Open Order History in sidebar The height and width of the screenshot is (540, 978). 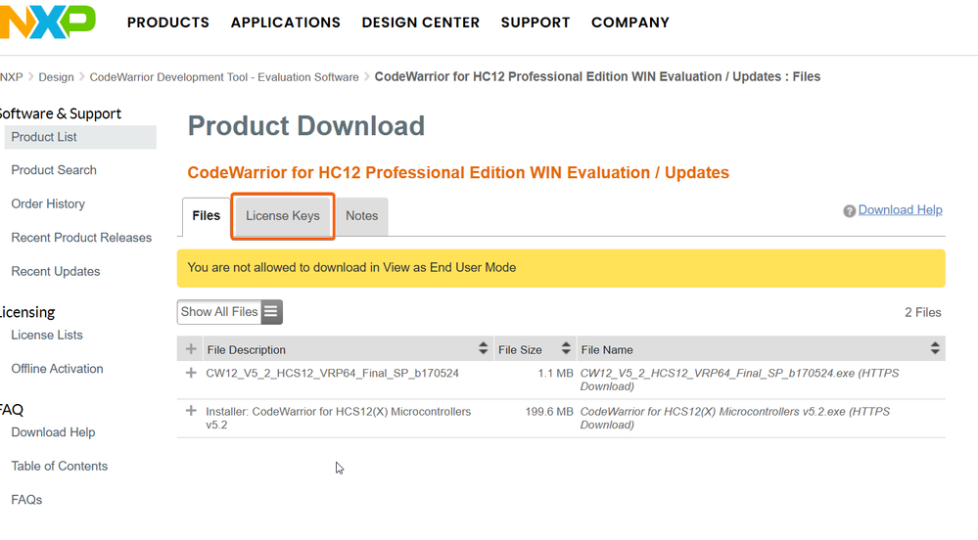(x=48, y=203)
